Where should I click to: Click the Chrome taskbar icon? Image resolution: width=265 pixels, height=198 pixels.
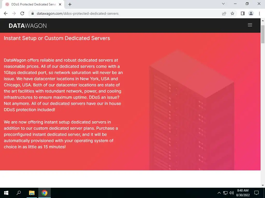tap(45, 193)
